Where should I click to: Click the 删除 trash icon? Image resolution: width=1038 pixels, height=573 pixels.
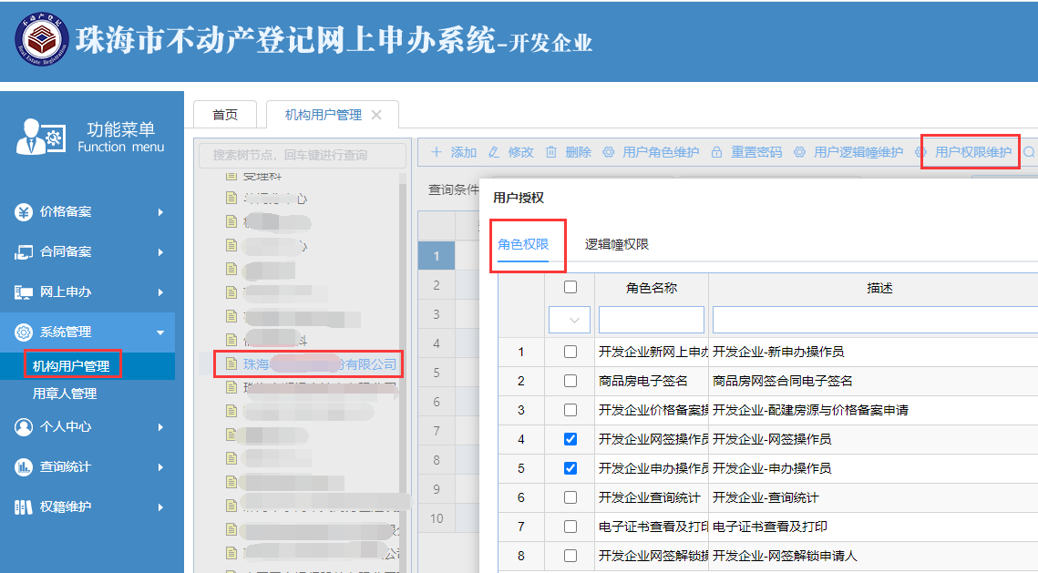pos(551,152)
